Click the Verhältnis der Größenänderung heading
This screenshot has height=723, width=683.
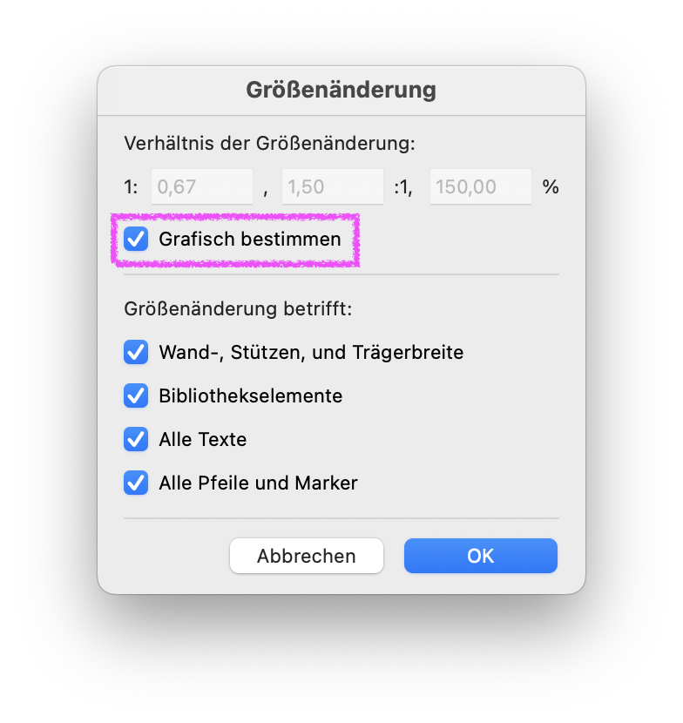(270, 144)
